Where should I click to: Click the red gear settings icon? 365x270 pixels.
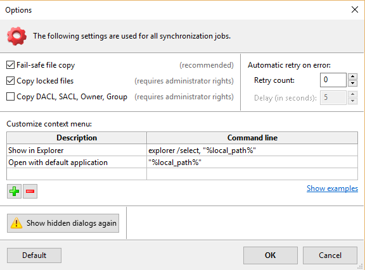pyautogui.click(x=16, y=36)
